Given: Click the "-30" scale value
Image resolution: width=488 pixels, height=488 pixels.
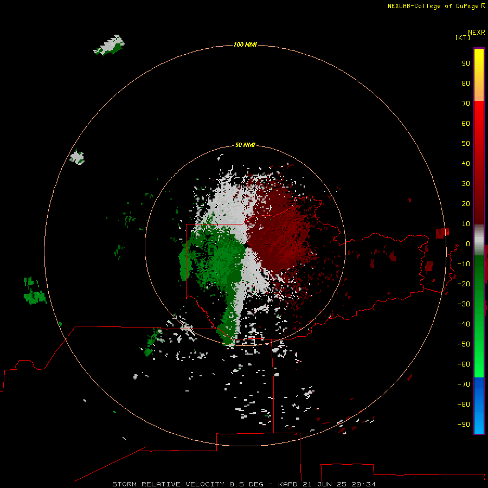Looking at the screenshot, I should (x=464, y=304).
